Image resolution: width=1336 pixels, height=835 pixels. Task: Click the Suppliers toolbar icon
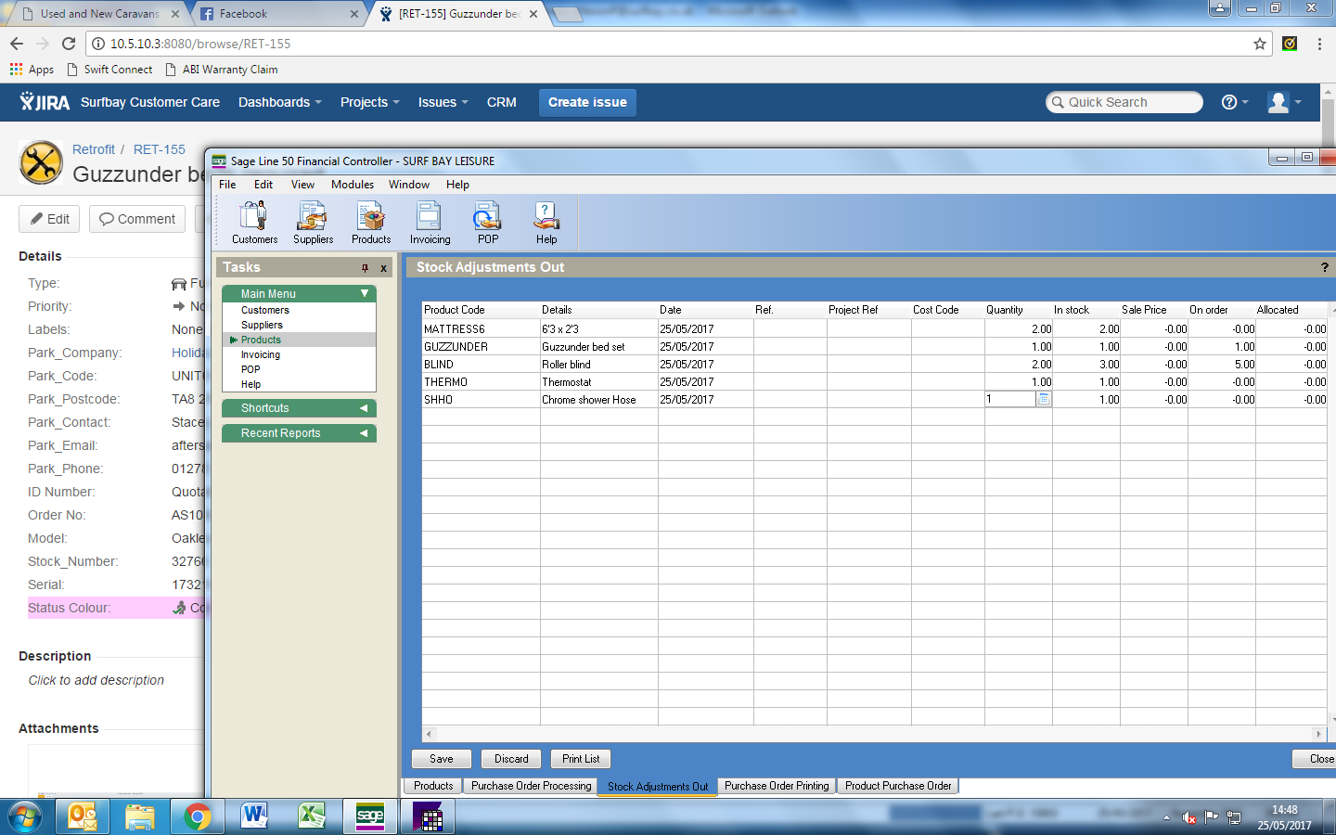313,223
